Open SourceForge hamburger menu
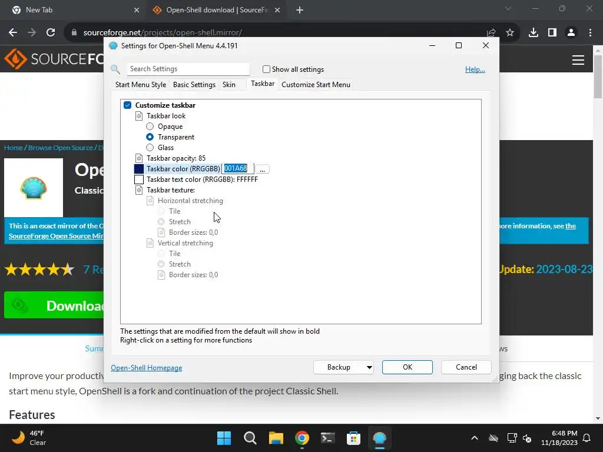Viewport: 603px width, 452px height. [x=578, y=60]
